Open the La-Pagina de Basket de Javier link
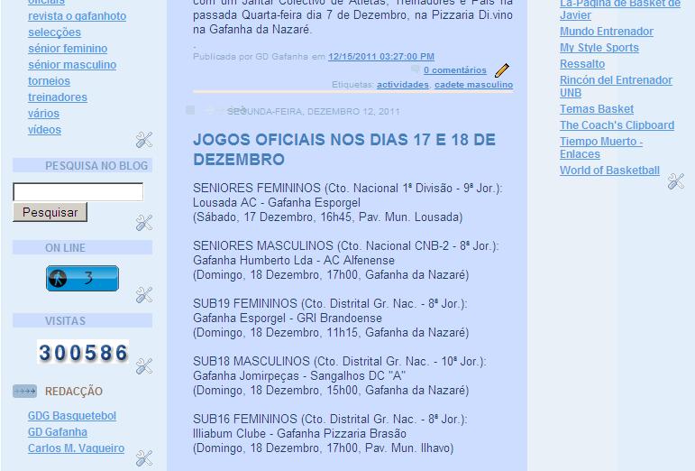The width and height of the screenshot is (695, 471). click(x=620, y=9)
